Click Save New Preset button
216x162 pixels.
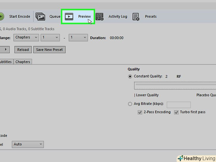49,50
